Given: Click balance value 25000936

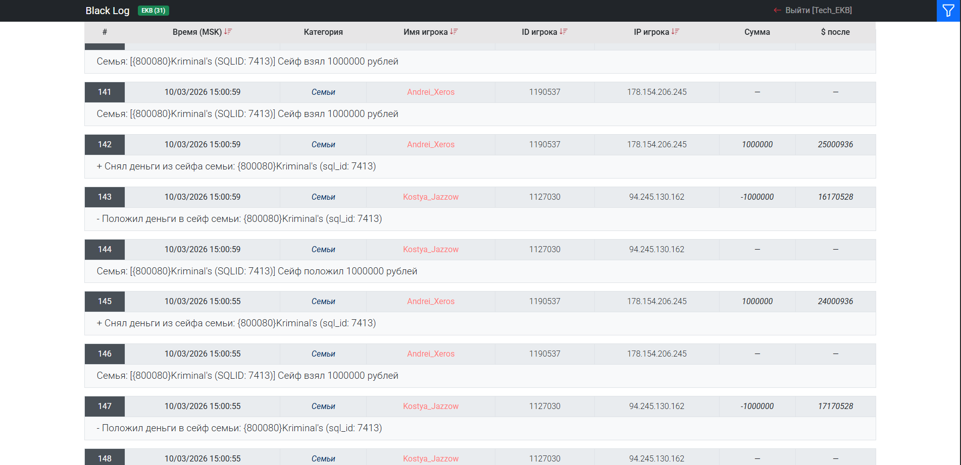Looking at the screenshot, I should [x=835, y=145].
